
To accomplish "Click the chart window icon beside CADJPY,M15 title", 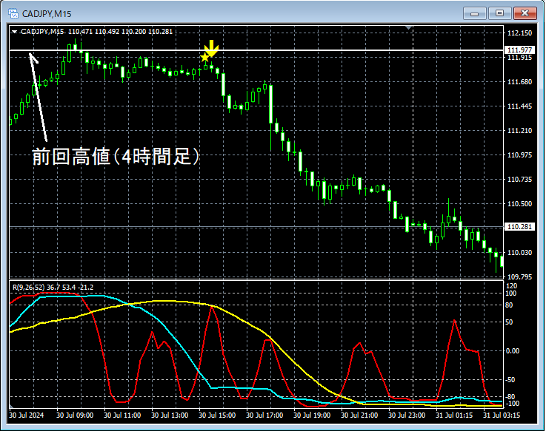I will tap(13, 13).
